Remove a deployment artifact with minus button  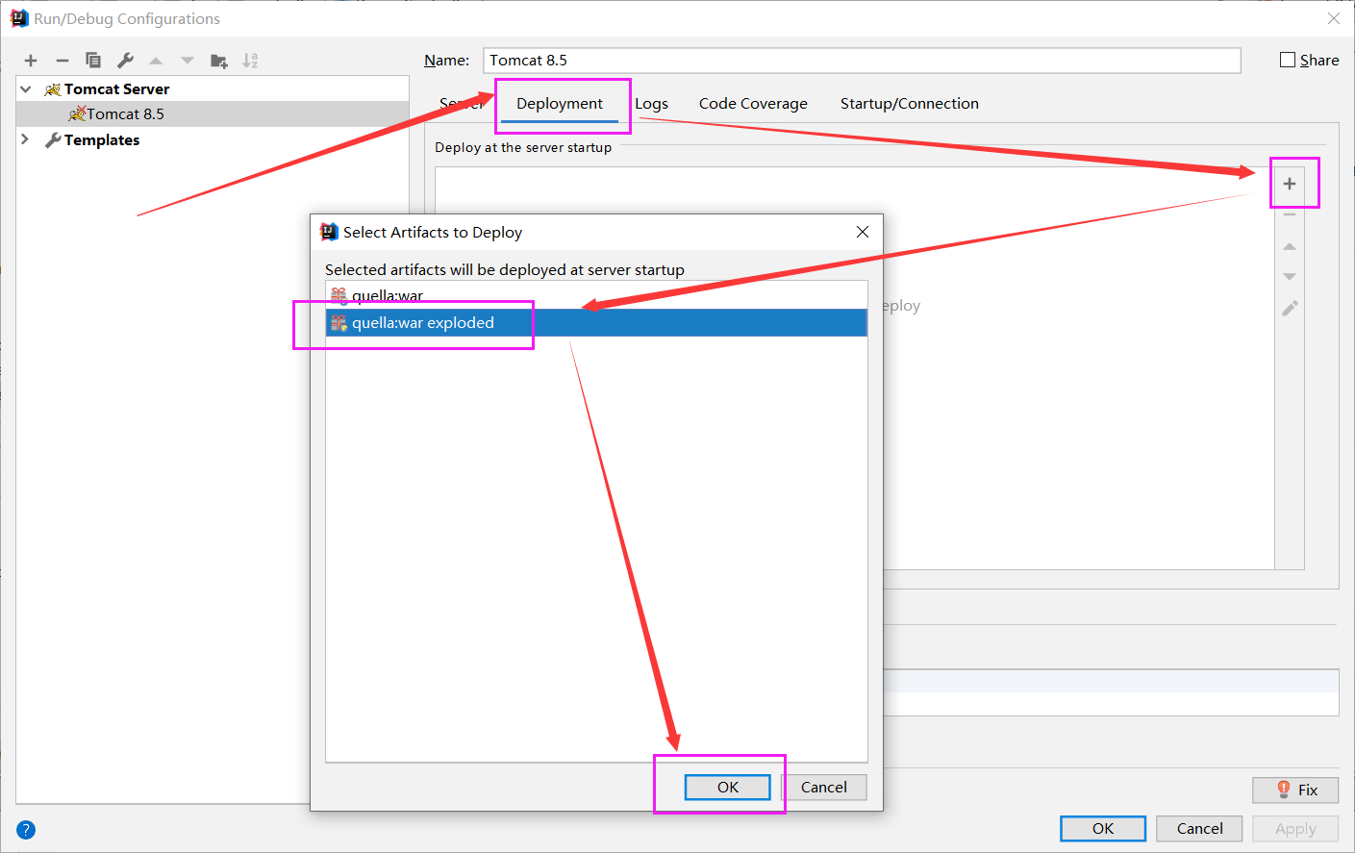[1292, 213]
